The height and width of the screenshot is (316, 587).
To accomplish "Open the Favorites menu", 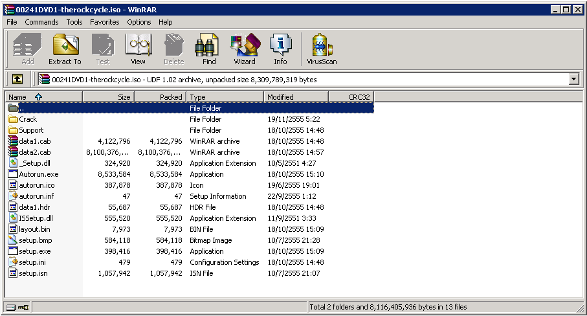I will tap(104, 22).
